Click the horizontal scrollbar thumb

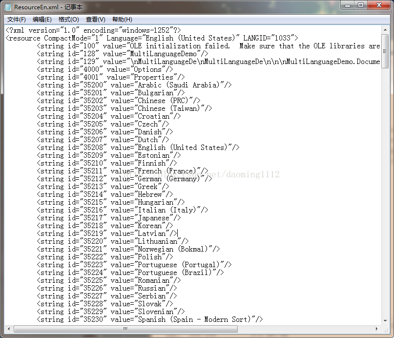[x=125, y=329]
